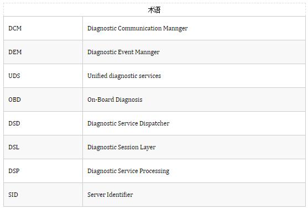
Task: Click On-Board Diagnosis text
Action: click(x=115, y=100)
